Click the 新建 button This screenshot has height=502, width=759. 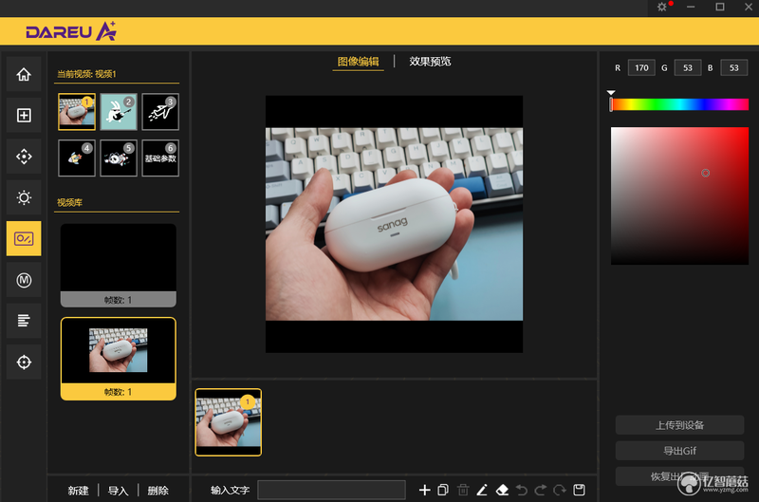click(78, 491)
